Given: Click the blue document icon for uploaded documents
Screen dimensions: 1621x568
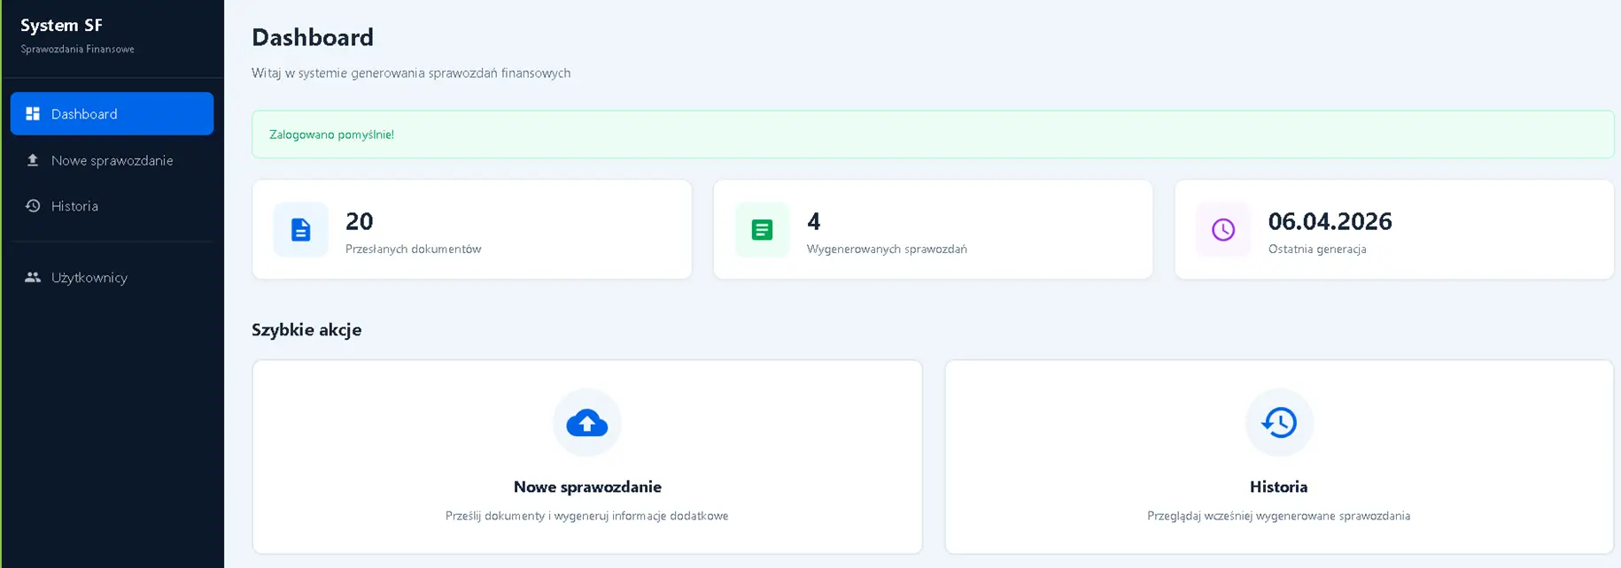Looking at the screenshot, I should [x=301, y=229].
